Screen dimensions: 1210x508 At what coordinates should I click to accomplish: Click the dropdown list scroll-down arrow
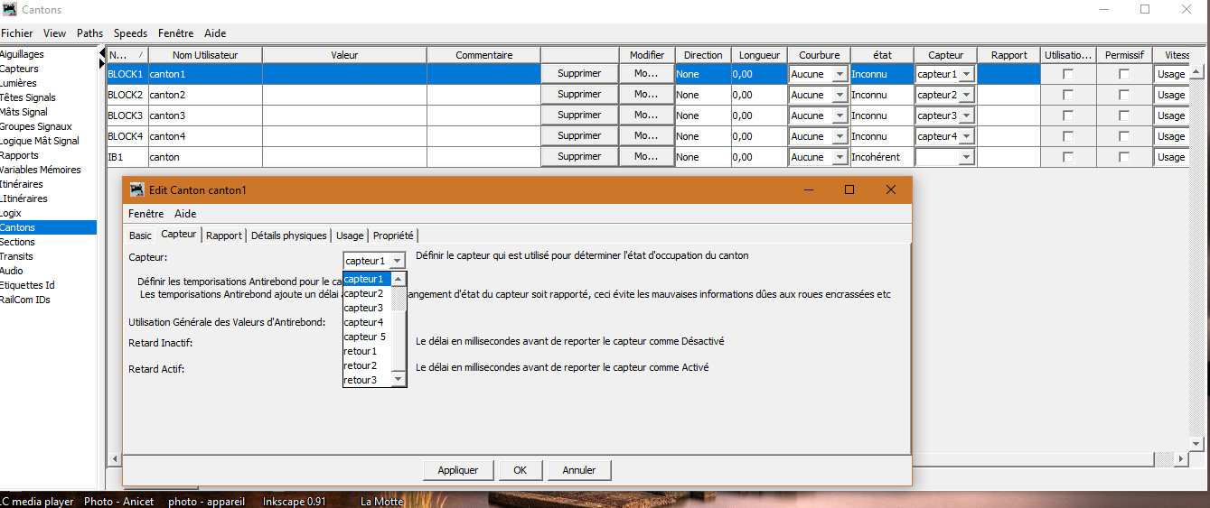point(399,380)
